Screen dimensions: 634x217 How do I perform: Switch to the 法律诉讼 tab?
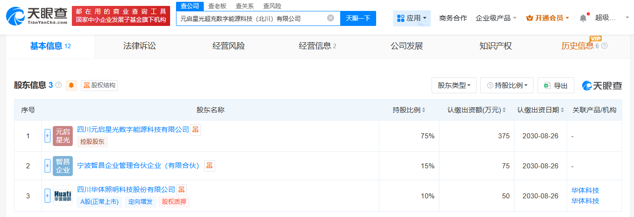point(140,46)
